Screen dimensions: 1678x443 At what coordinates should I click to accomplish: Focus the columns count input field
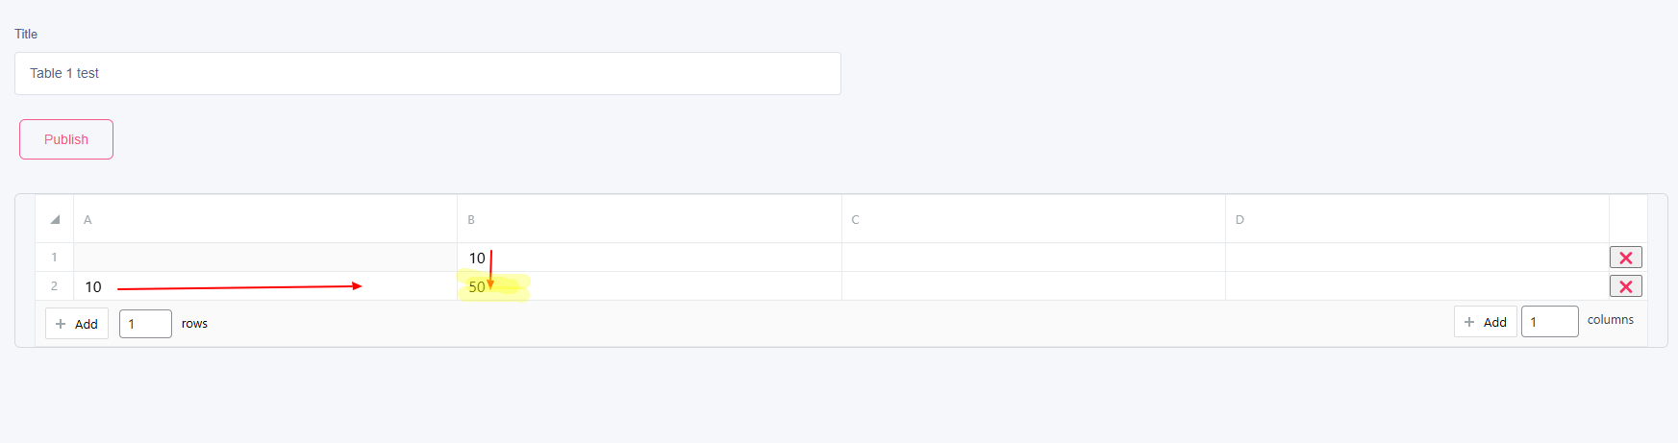1550,322
